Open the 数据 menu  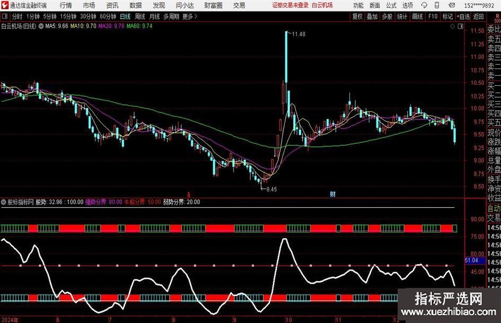[x=136, y=5]
